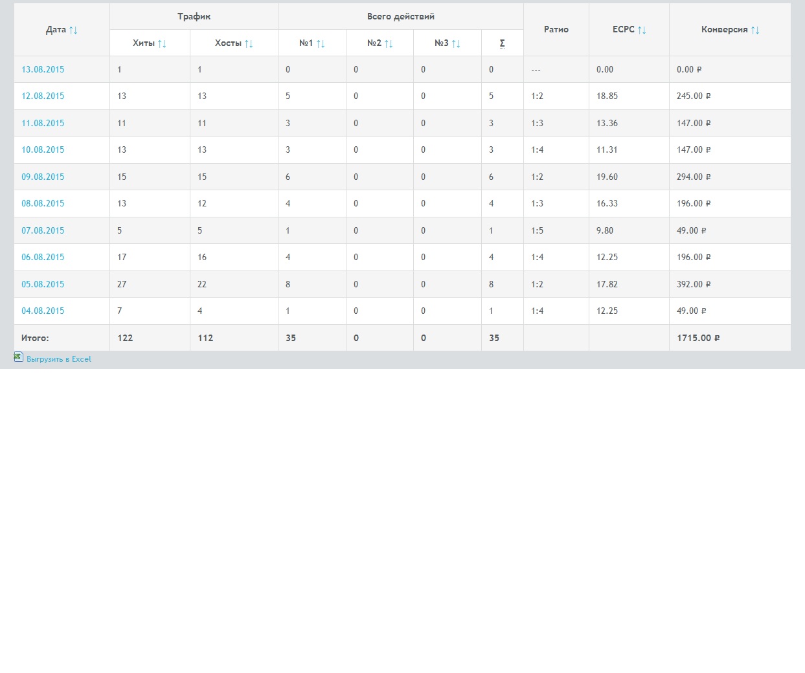
Task: Open stats for 04.08.2015
Action: tap(43, 311)
